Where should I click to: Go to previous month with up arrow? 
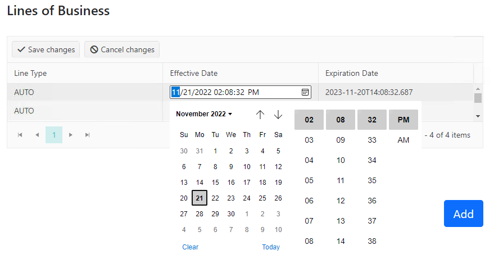pyautogui.click(x=260, y=115)
